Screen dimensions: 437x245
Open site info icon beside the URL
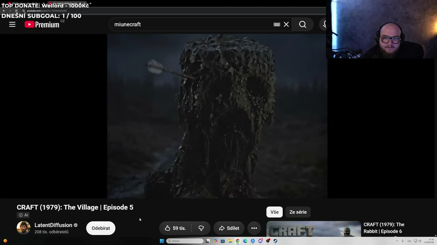(x=24, y=11)
